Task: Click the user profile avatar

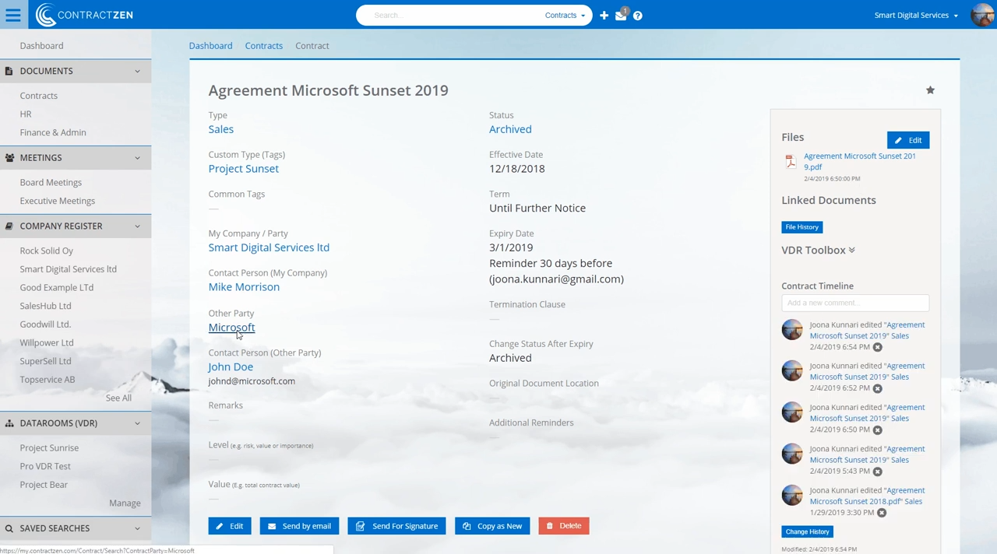Action: tap(983, 15)
